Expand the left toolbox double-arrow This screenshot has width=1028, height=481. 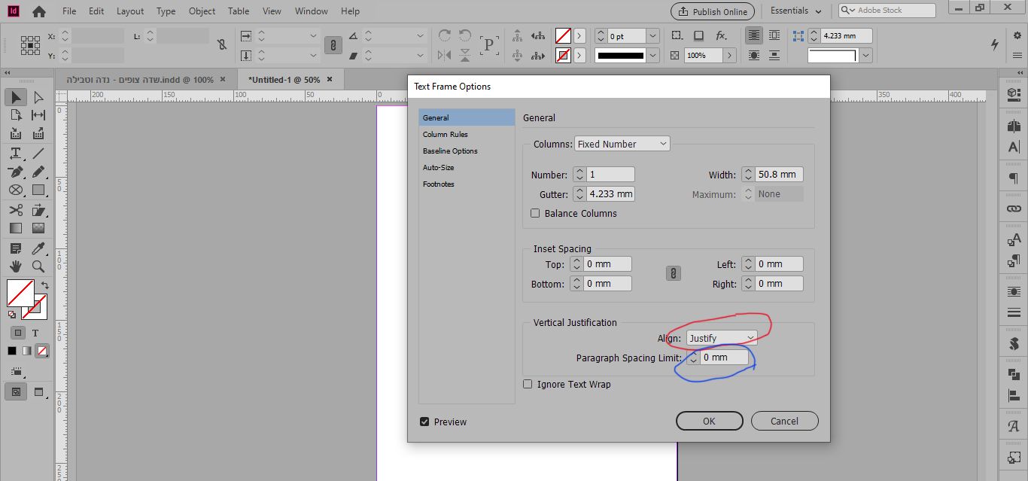click(x=8, y=72)
